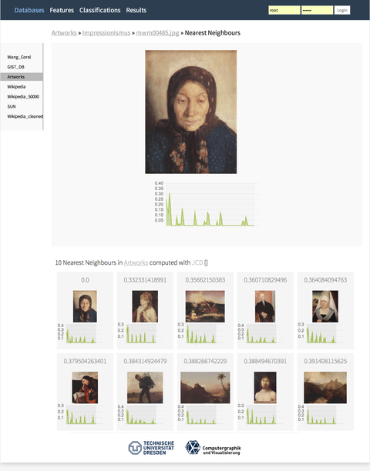Open the thumbnail with distance 0.364084094763
Viewport: 370px width, 471px height.
tap(325, 306)
